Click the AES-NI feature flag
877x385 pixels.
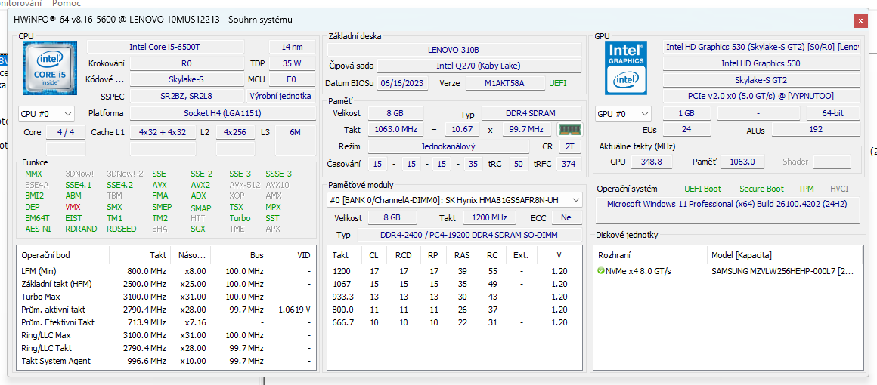[x=38, y=229]
